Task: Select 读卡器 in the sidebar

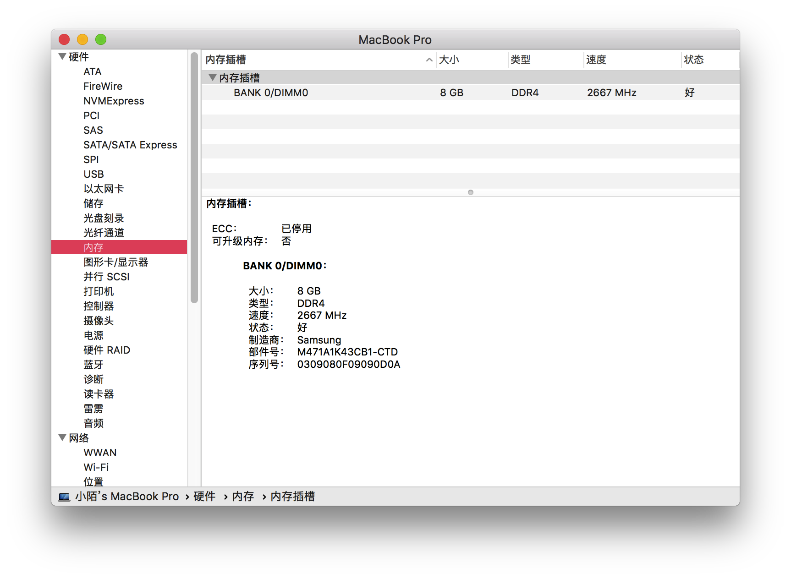Action: [x=99, y=394]
